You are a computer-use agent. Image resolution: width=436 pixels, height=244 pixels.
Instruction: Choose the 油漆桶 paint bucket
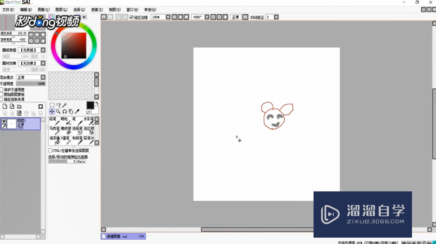tap(54, 140)
